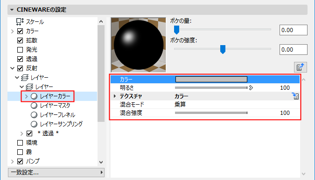Toggle the 反射 checkbox
Screen dimensions: 315x180
tap(20, 68)
